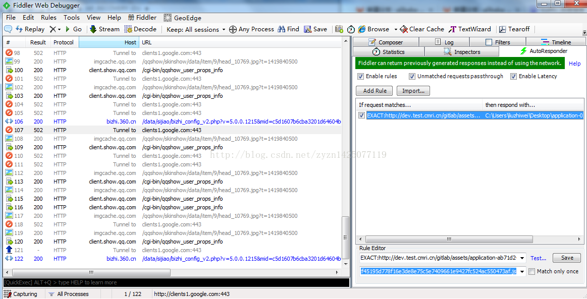The height and width of the screenshot is (299, 587).
Task: Launch Browse with Internet Explorer icon
Action: click(x=373, y=29)
